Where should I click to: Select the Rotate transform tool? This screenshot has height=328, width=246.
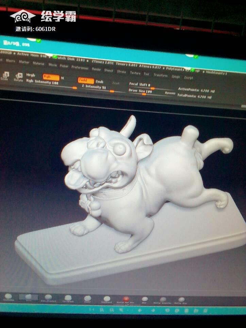(18, 77)
